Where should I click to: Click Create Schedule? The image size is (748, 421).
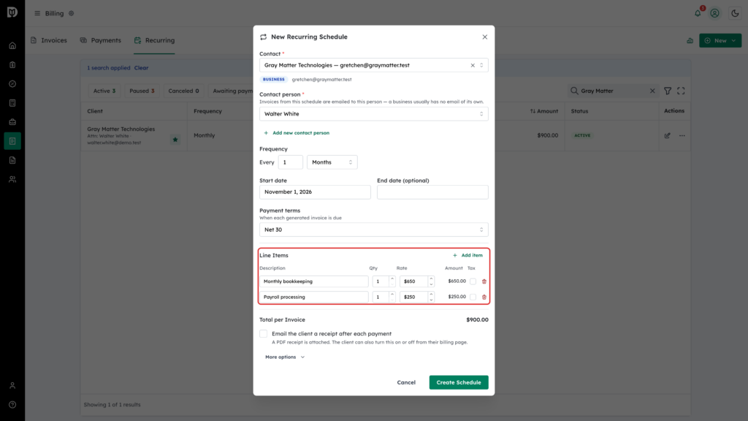(459, 382)
